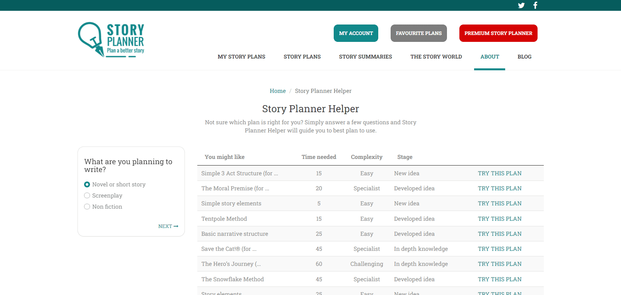Viewport: 621px width, 295px height.
Task: Open the STORY SUMMARIES menu
Action: pos(365,57)
